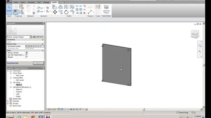
Task: Open the Properties help link
Action: coord(13,63)
